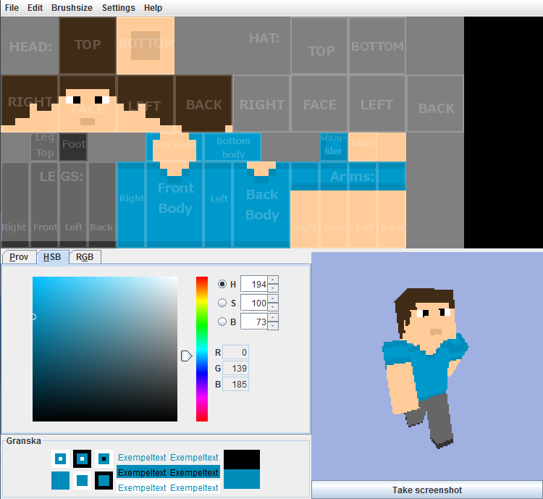This screenshot has width=543, height=499.
Task: Click the head RIGHT side region
Action: click(x=30, y=104)
